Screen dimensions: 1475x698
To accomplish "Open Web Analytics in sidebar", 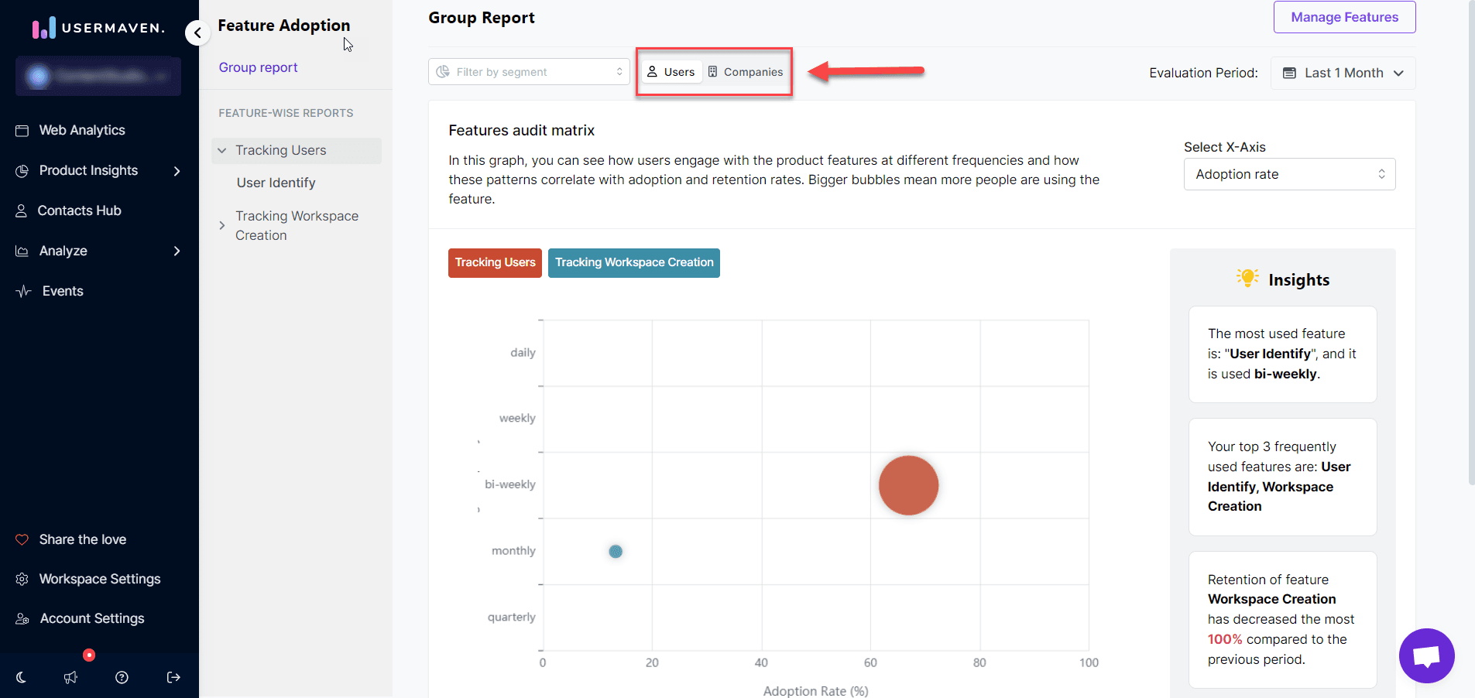I will (81, 130).
